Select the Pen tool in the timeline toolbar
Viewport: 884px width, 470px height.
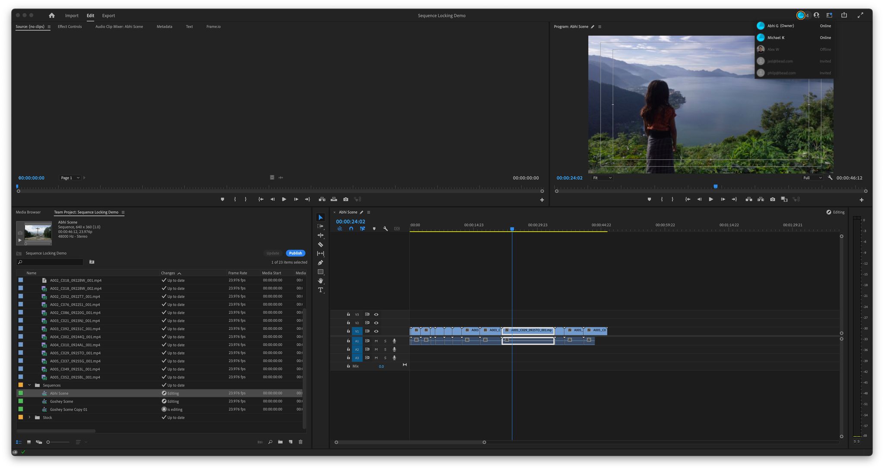[x=321, y=262]
